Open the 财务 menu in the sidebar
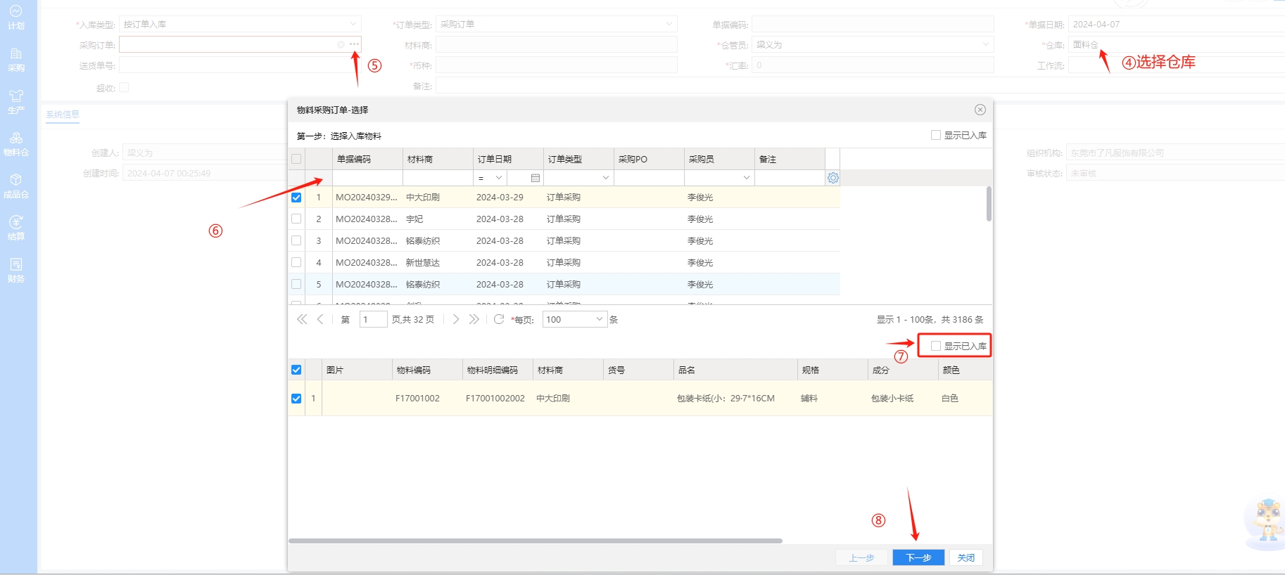 click(x=15, y=271)
